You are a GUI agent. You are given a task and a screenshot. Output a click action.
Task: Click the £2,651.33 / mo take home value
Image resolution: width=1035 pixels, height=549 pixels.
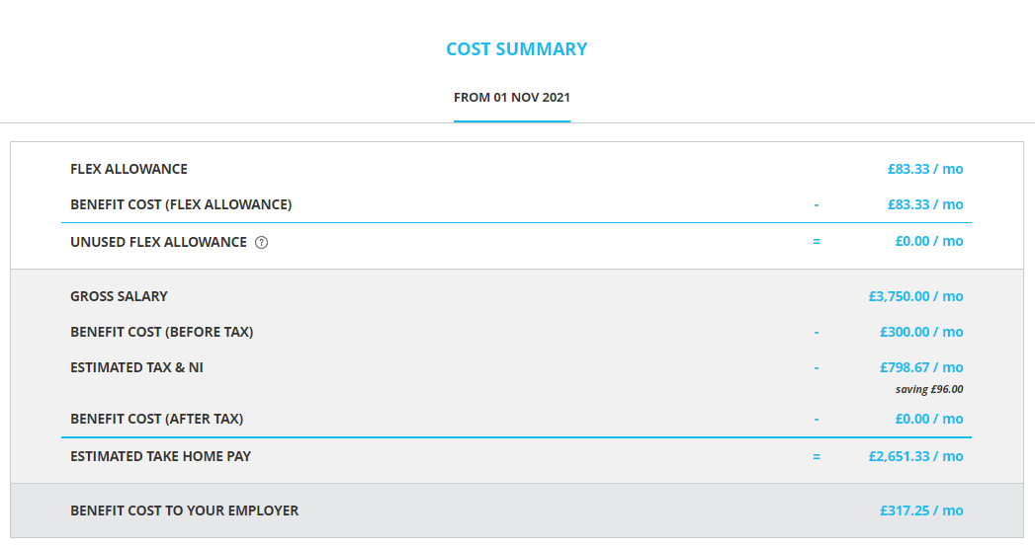coord(915,457)
